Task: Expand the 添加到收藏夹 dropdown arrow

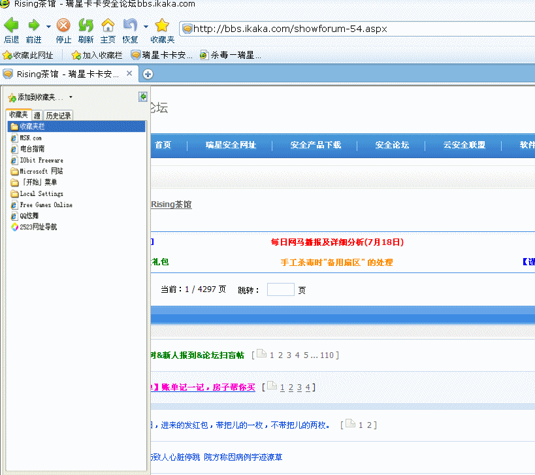Action: point(71,97)
